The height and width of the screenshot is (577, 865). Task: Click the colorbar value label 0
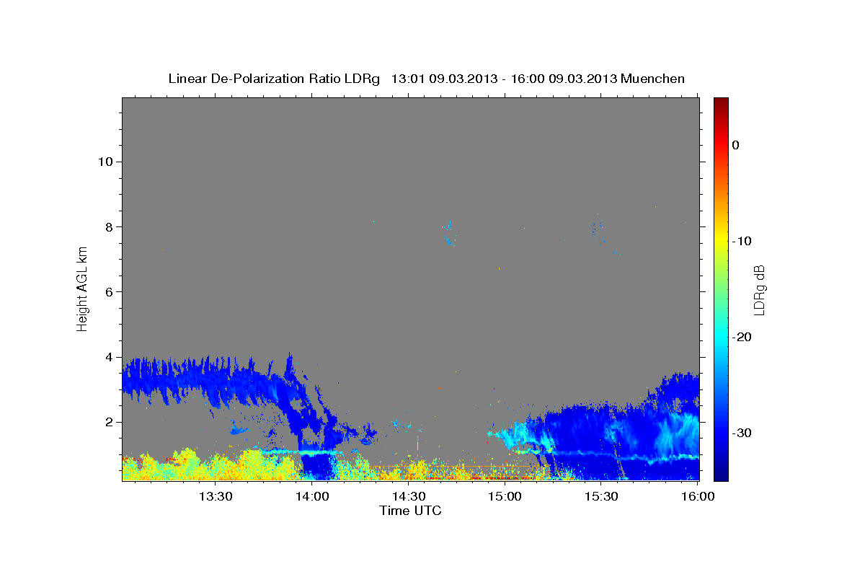coord(735,145)
